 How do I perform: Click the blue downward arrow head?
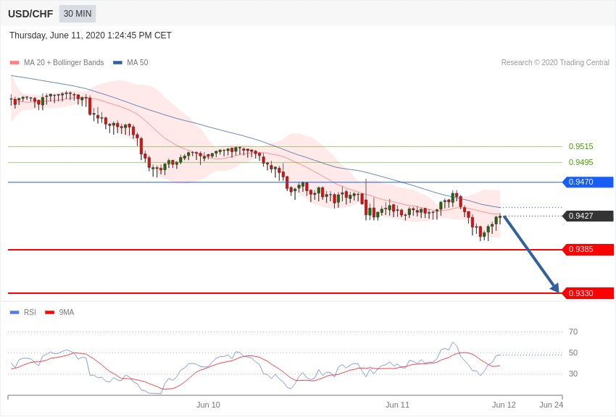[555, 288]
